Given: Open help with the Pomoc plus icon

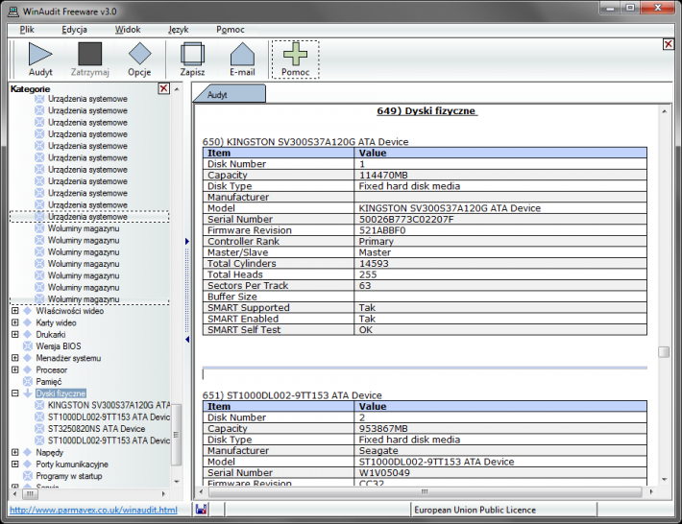Looking at the screenshot, I should pyautogui.click(x=295, y=54).
